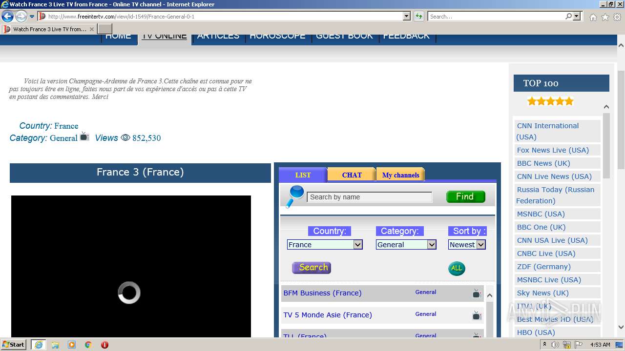Viewport: 625px width, 351px height.
Task: Click the browser search box
Action: tap(496, 17)
